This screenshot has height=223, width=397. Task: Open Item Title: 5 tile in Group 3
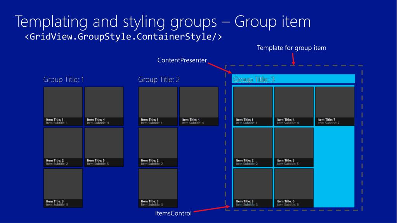point(294,147)
